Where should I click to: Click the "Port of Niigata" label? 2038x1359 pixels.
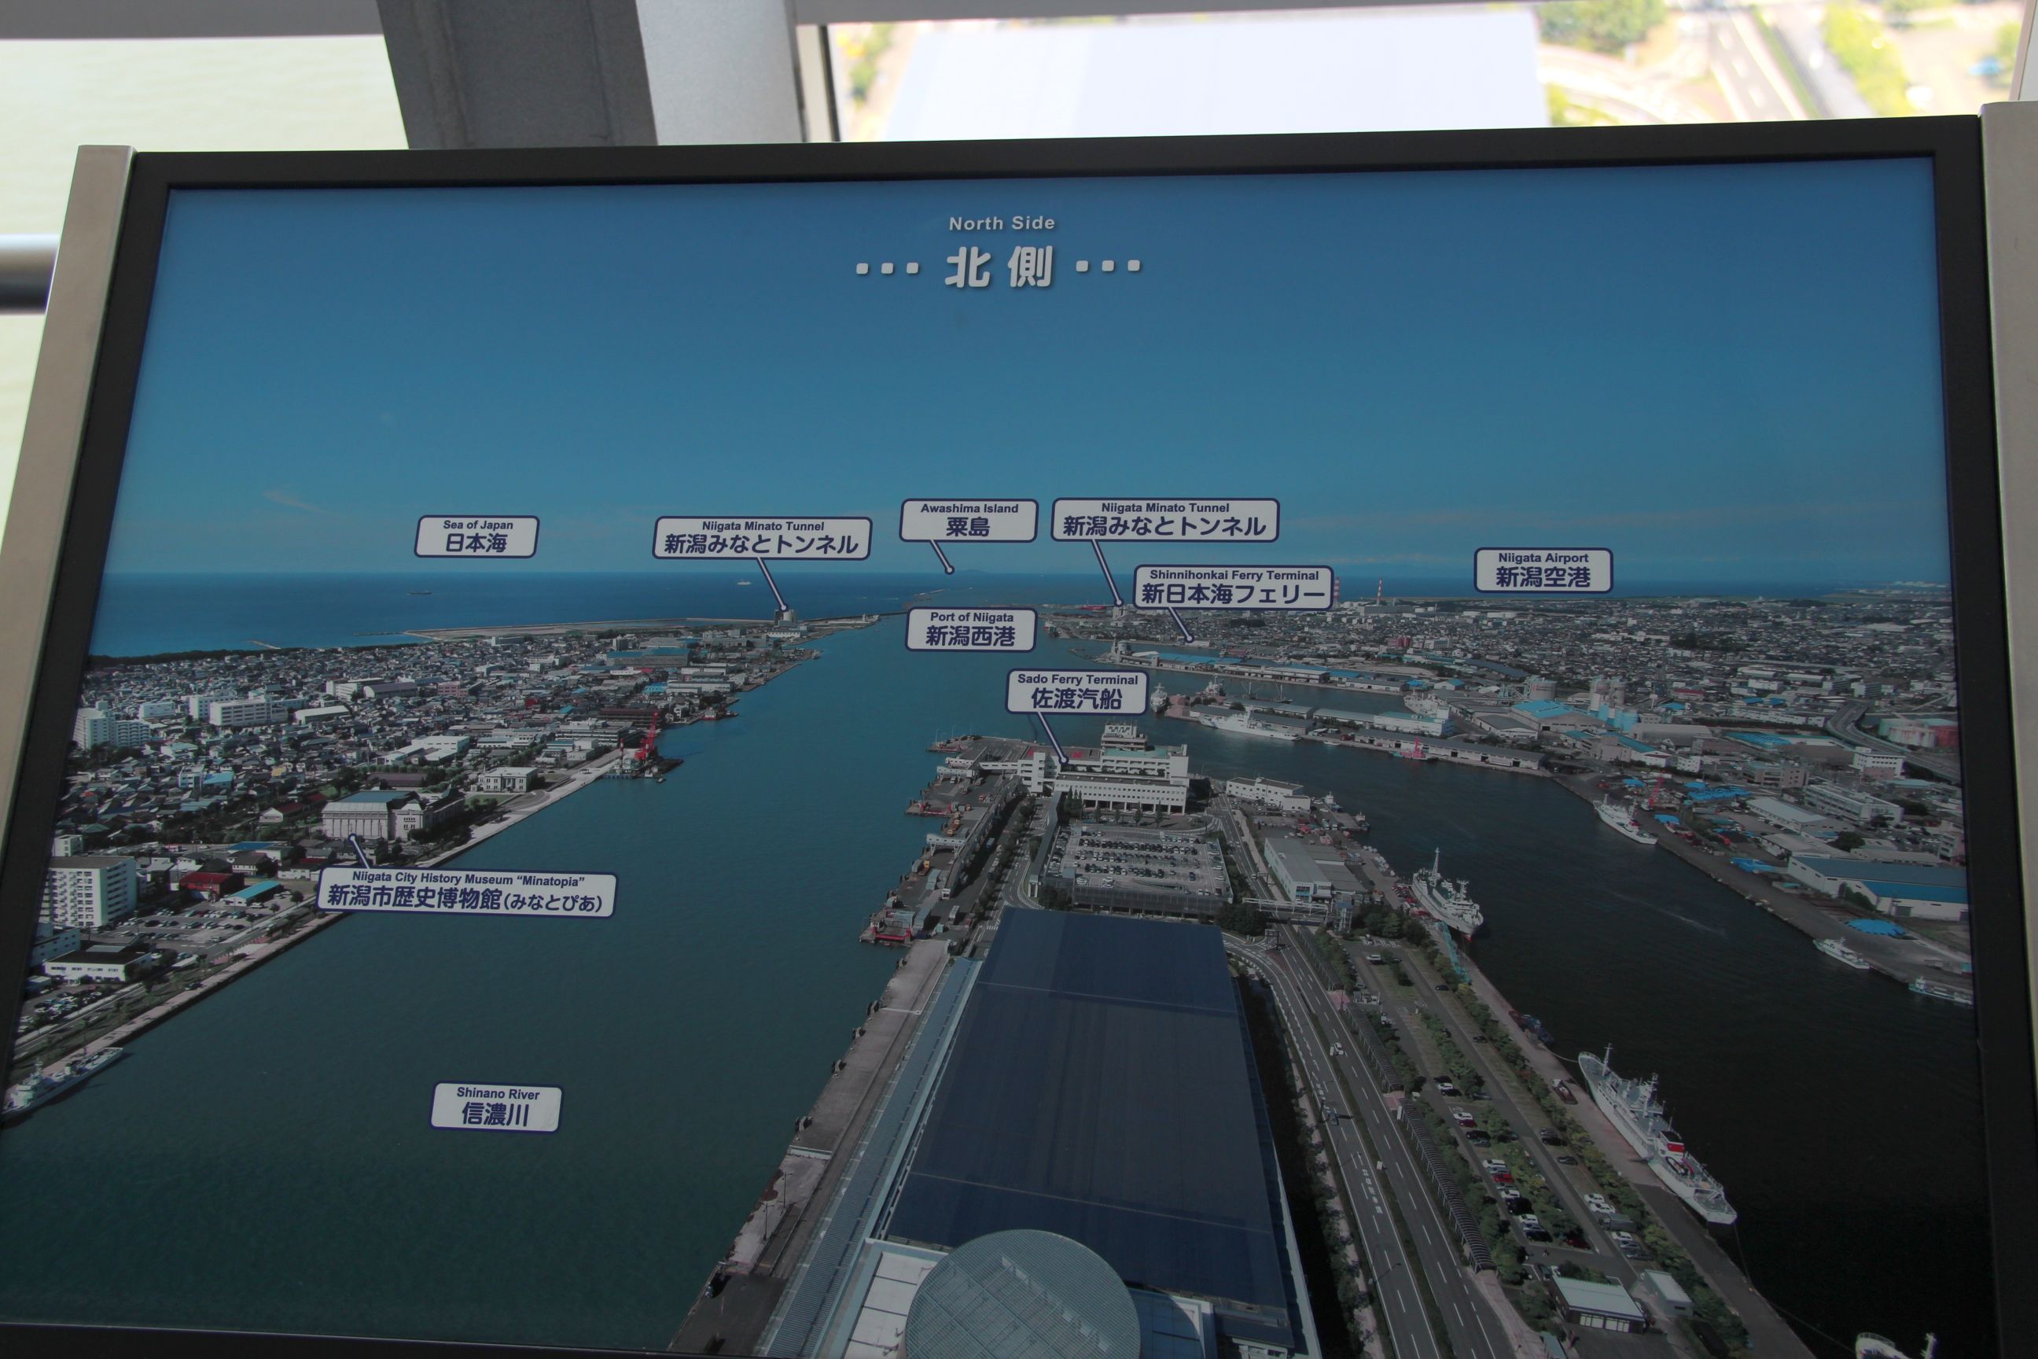[x=971, y=629]
